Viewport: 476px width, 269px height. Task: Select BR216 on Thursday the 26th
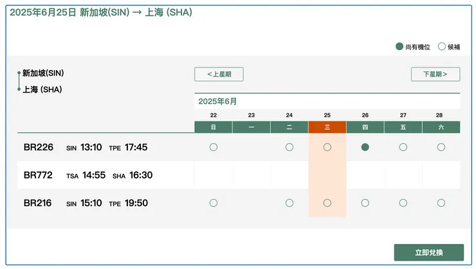click(365, 203)
